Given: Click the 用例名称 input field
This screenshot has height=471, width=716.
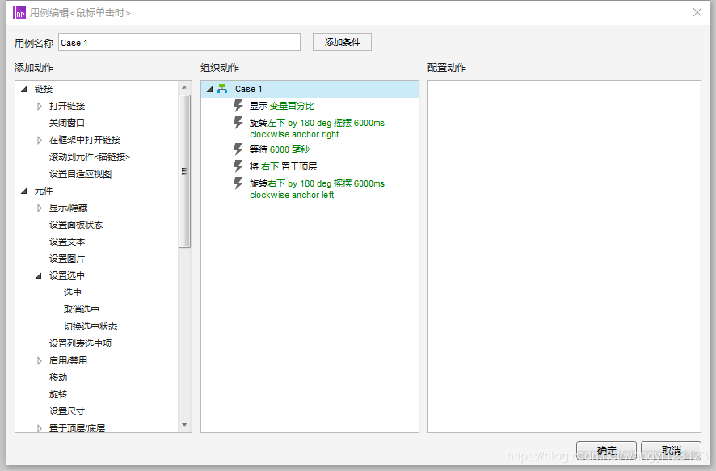Looking at the screenshot, I should pos(179,43).
